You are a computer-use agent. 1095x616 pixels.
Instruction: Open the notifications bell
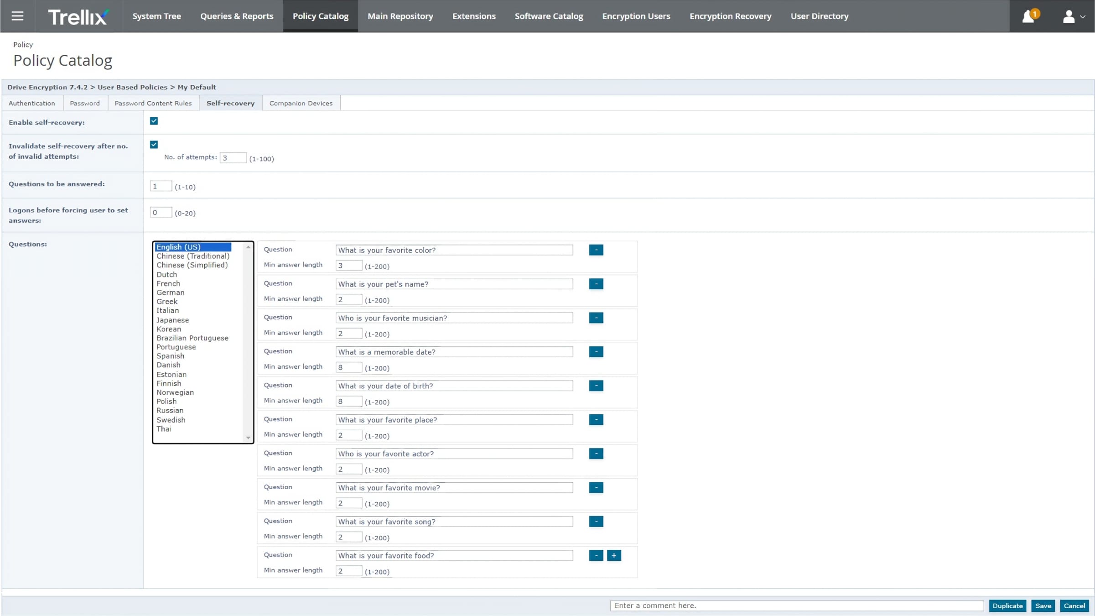click(x=1029, y=16)
